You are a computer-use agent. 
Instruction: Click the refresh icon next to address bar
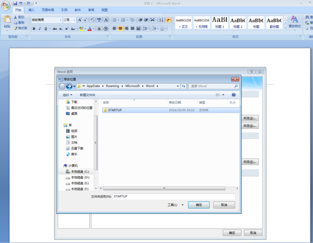tap(184, 86)
